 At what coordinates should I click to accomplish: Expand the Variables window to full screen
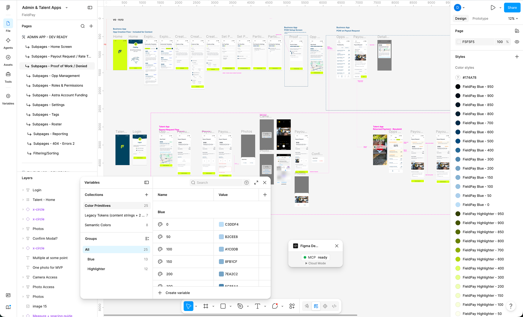click(x=256, y=183)
